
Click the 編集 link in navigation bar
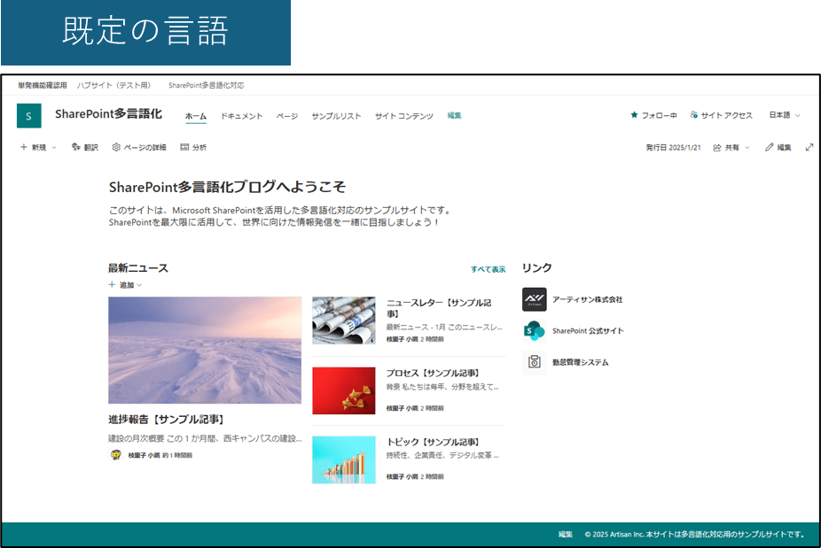coord(454,116)
